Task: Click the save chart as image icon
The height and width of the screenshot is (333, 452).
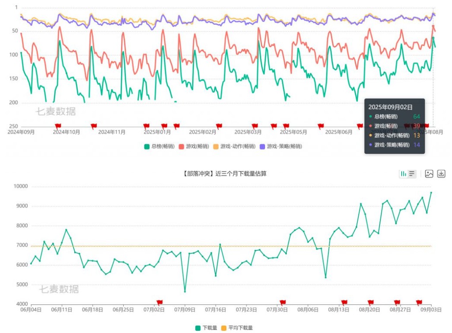Action: [429, 174]
